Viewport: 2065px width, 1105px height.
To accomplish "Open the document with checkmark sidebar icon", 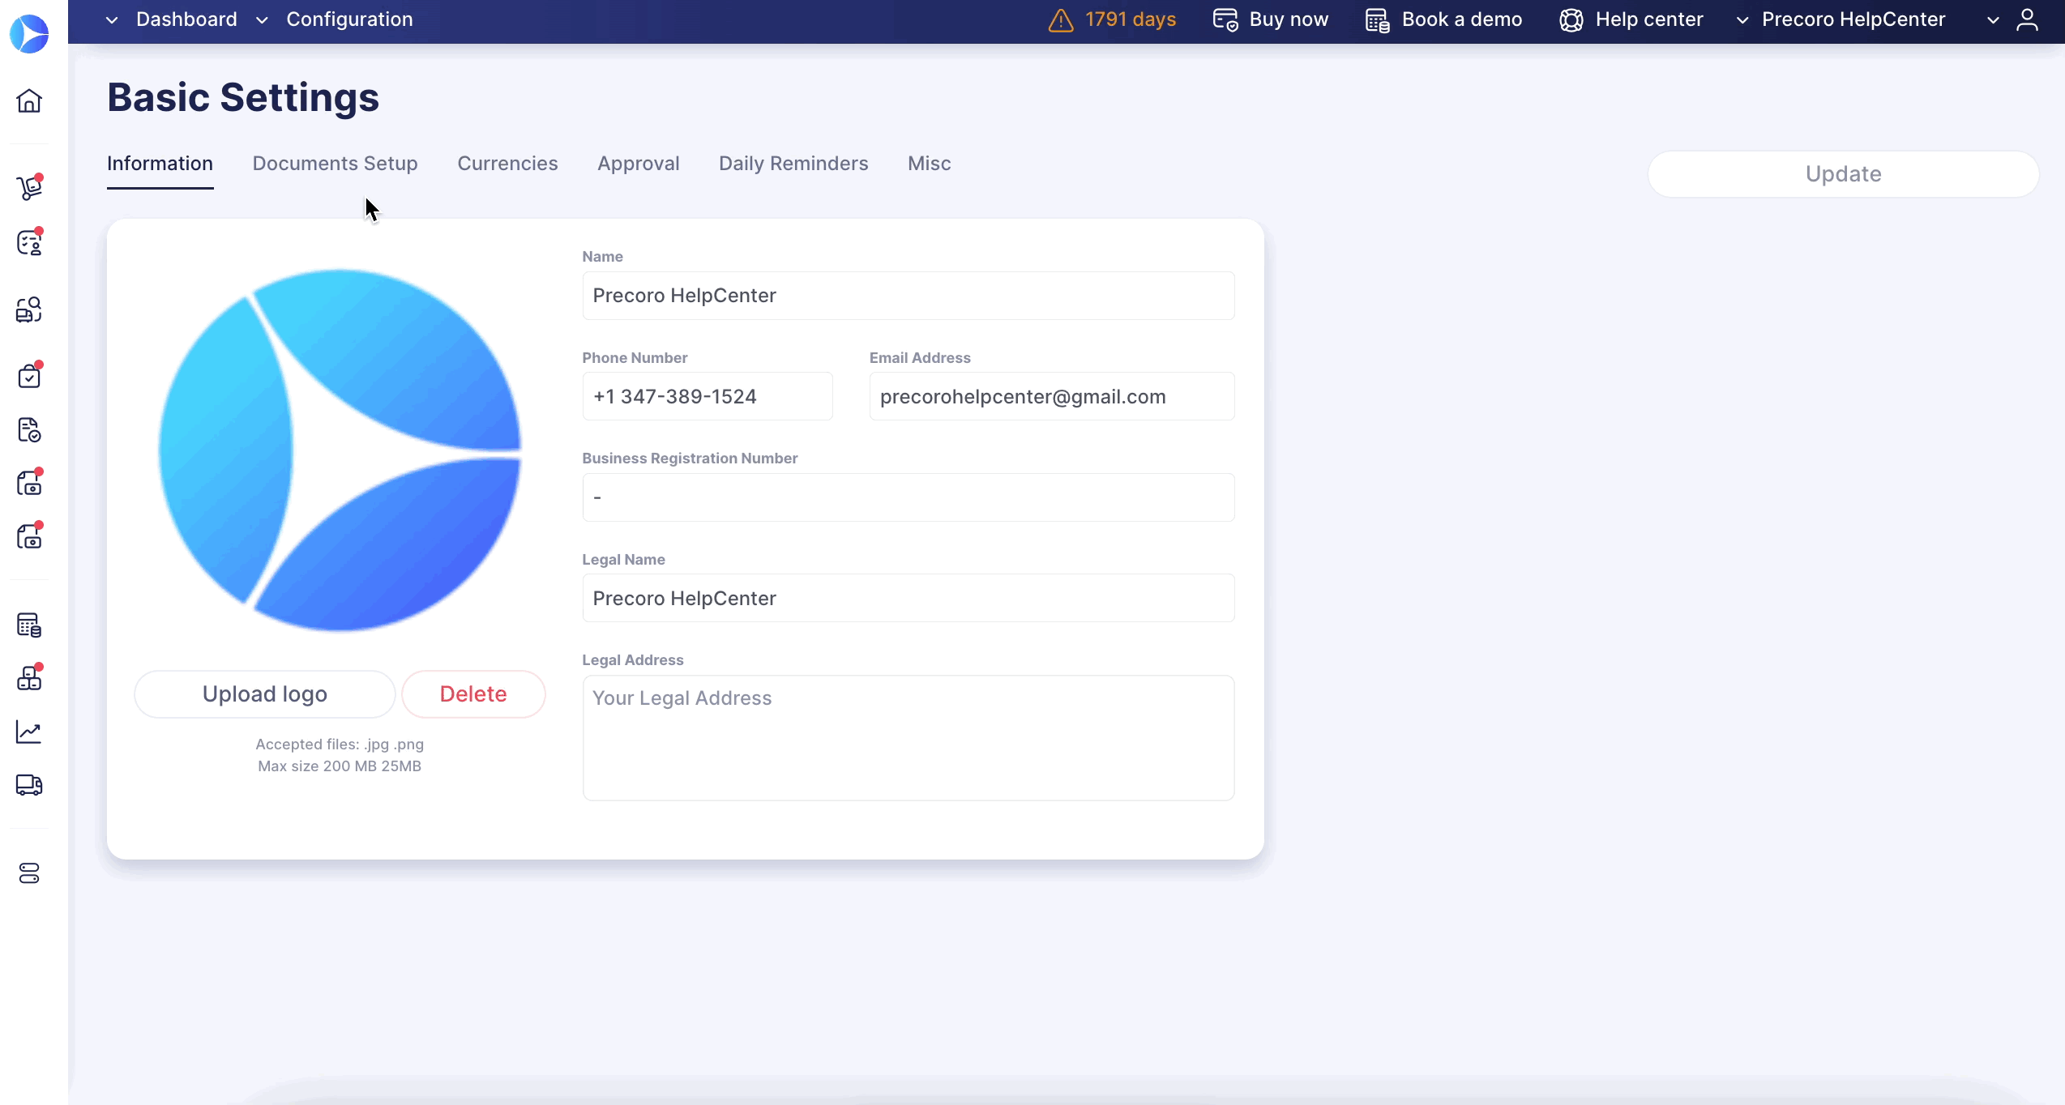I will coord(29,429).
